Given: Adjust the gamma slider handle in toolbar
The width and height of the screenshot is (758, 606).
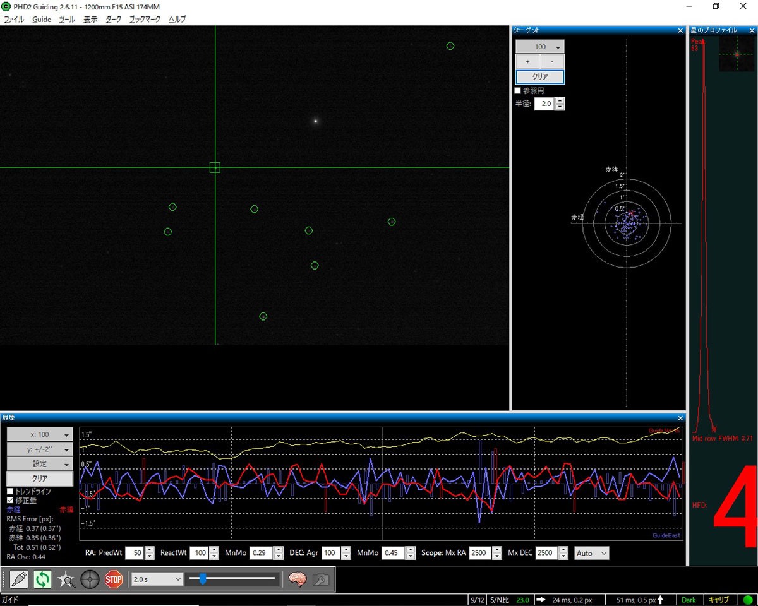Looking at the screenshot, I should pos(202,579).
